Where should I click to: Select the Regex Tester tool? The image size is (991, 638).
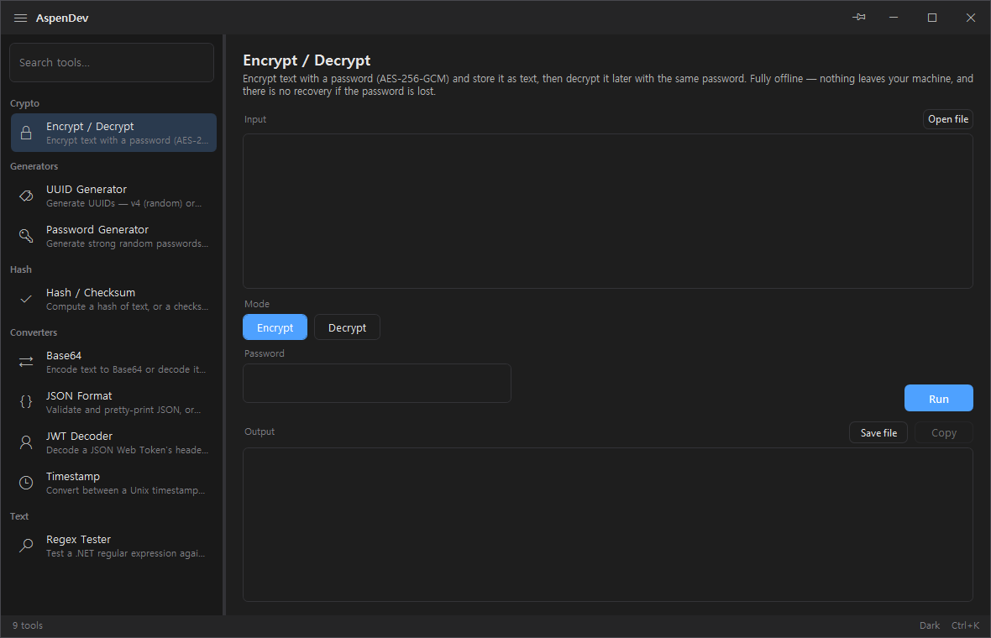113,546
